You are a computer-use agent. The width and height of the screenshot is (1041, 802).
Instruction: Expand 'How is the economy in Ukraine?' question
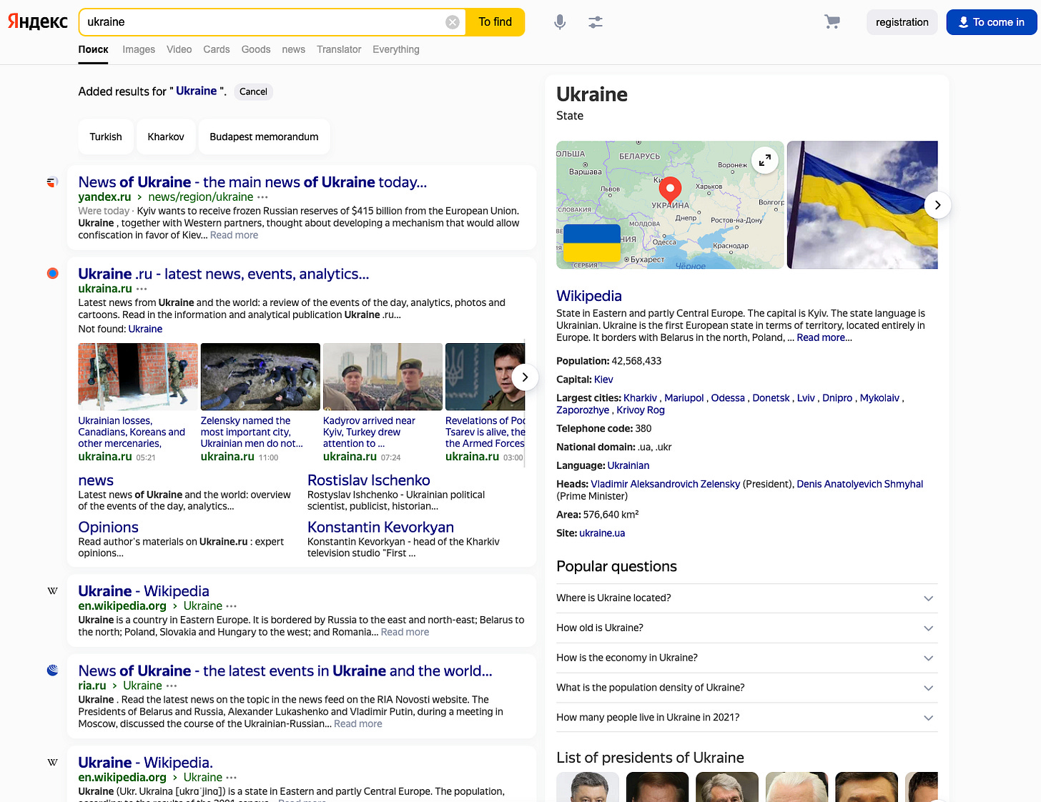click(x=746, y=658)
